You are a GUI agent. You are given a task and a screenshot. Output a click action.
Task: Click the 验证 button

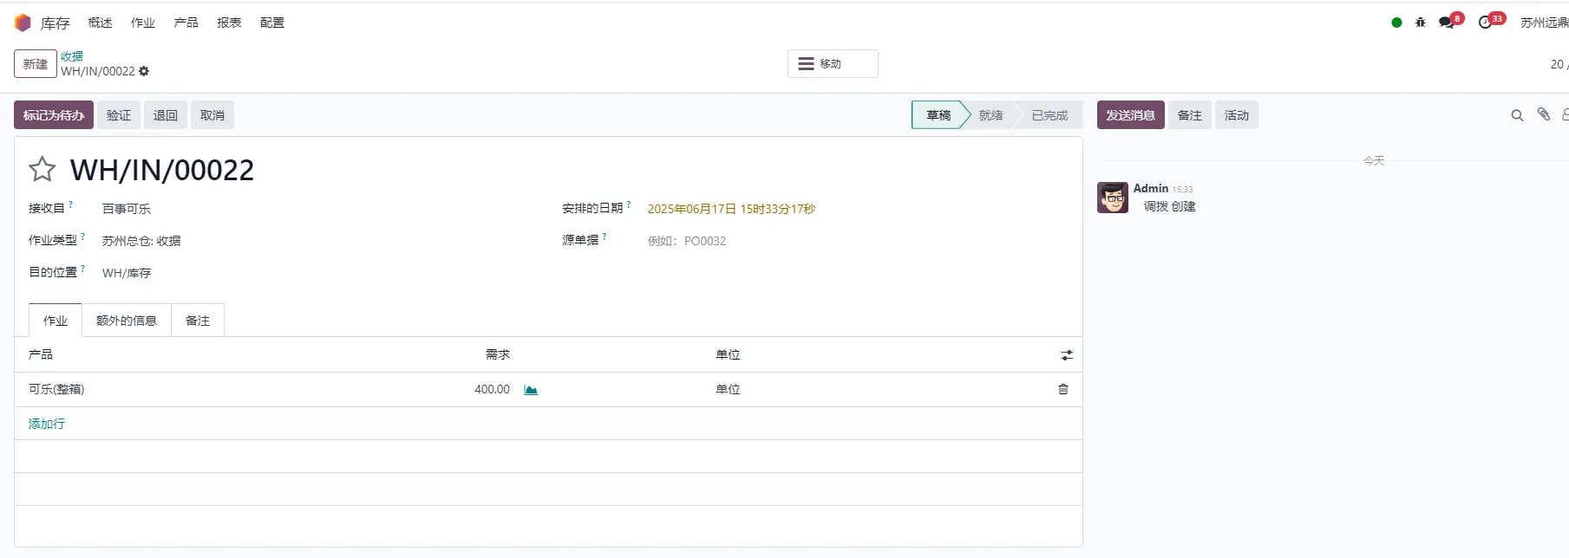coord(119,115)
